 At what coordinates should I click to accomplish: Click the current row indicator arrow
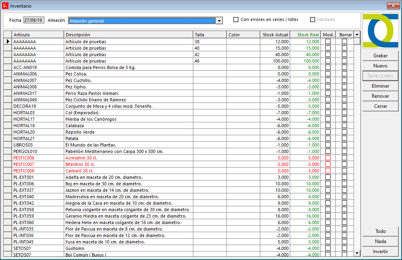[x=8, y=42]
